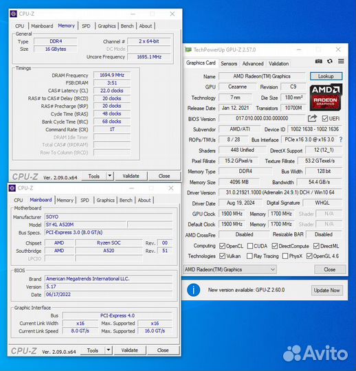Toggle the PhysX checkbox
The height and width of the screenshot is (371, 356).
[285, 256]
